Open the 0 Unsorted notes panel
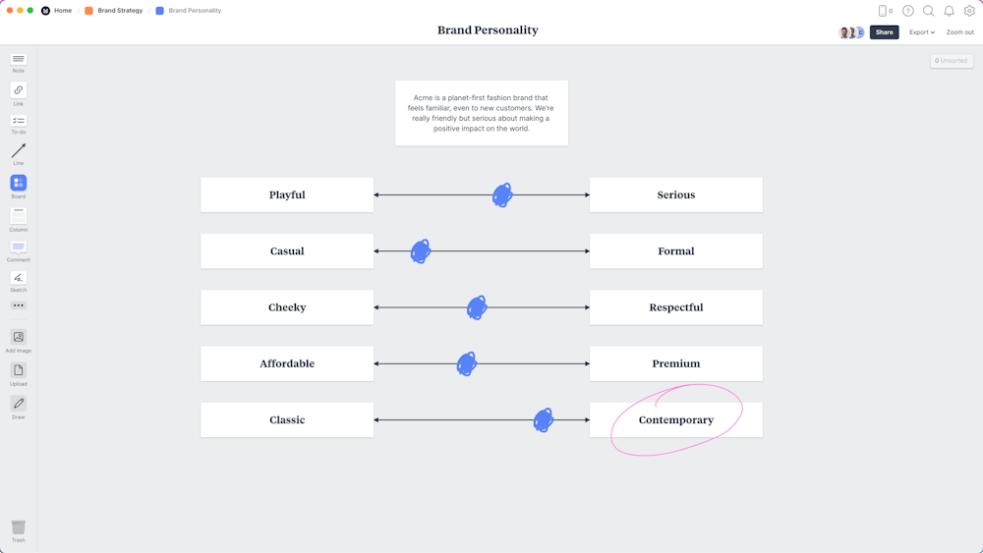The width and height of the screenshot is (983, 553). point(952,61)
